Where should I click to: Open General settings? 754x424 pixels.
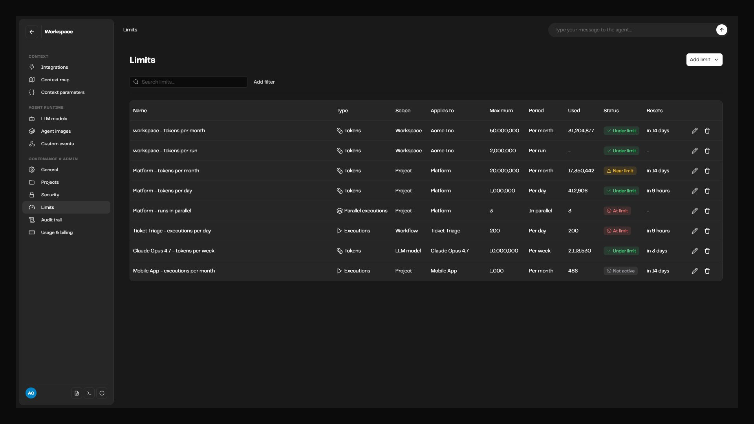pyautogui.click(x=66, y=170)
